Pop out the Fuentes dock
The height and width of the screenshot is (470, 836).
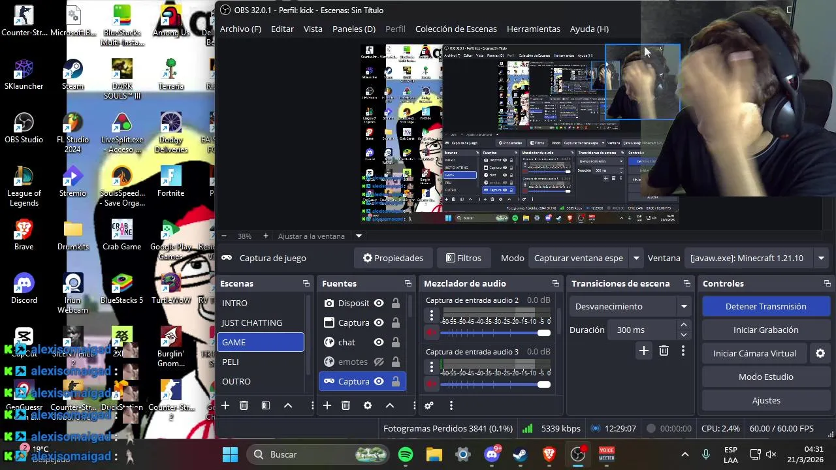(x=408, y=283)
